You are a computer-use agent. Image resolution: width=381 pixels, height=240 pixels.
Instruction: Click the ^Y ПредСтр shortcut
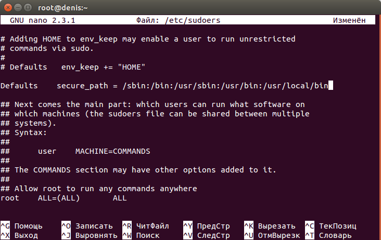pos(207,226)
